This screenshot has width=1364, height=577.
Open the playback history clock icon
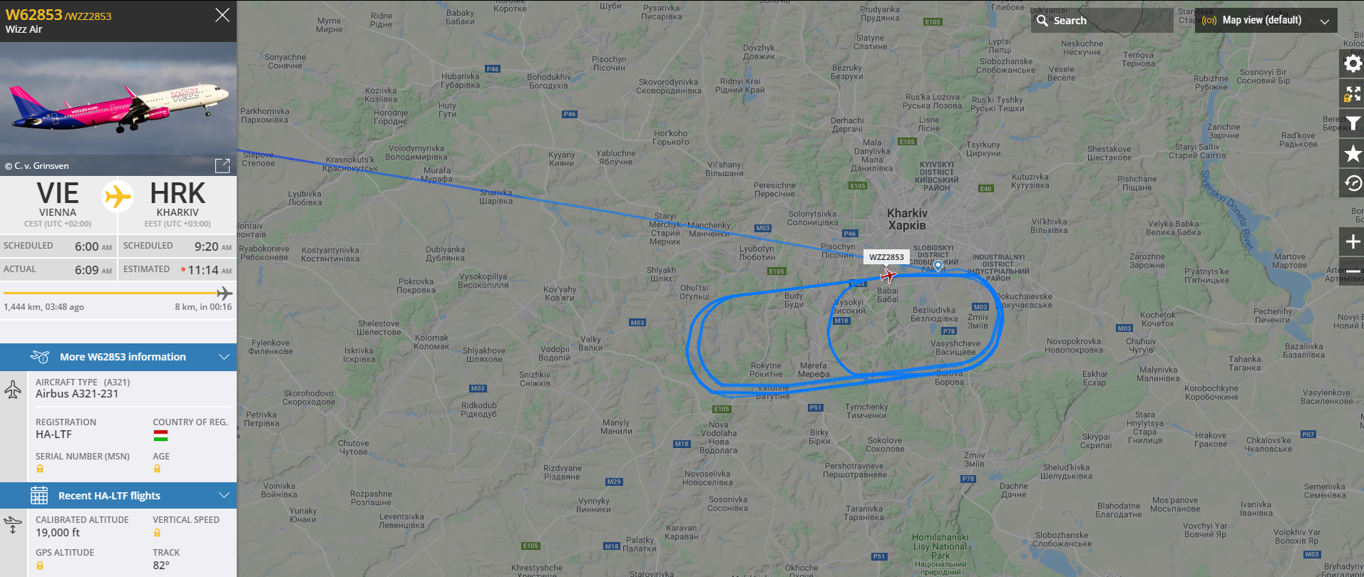[1352, 183]
